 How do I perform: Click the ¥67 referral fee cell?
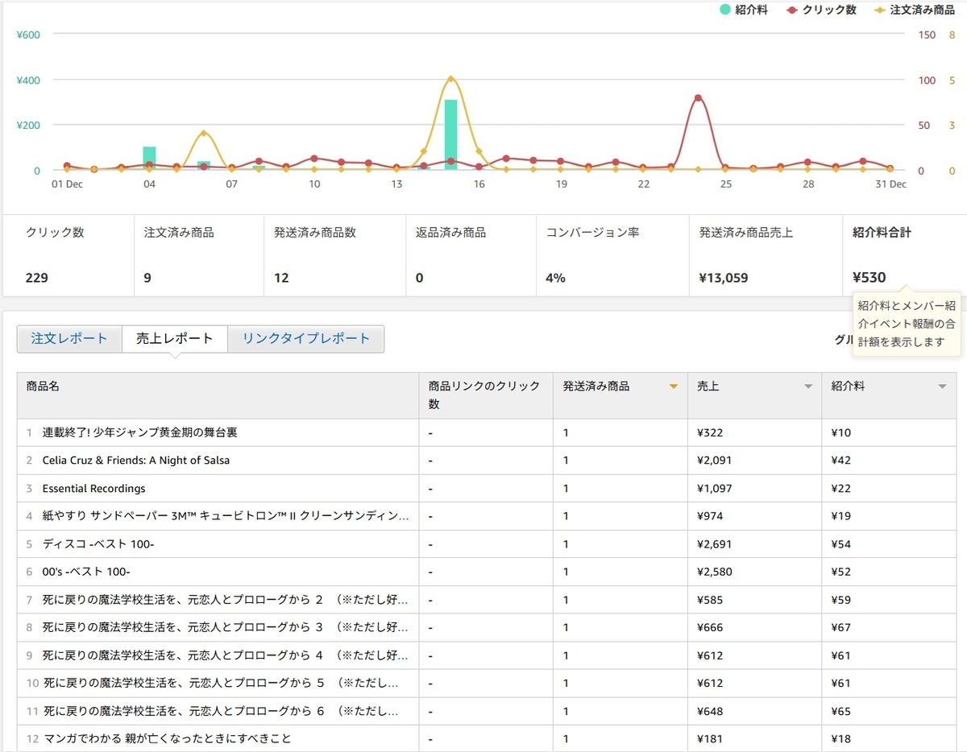coord(889,627)
